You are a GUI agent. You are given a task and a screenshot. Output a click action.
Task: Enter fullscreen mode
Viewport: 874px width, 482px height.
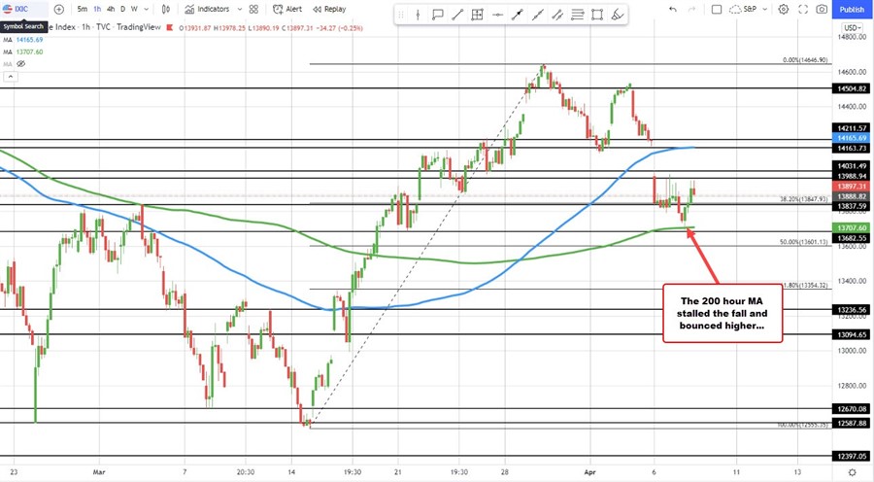click(x=803, y=9)
